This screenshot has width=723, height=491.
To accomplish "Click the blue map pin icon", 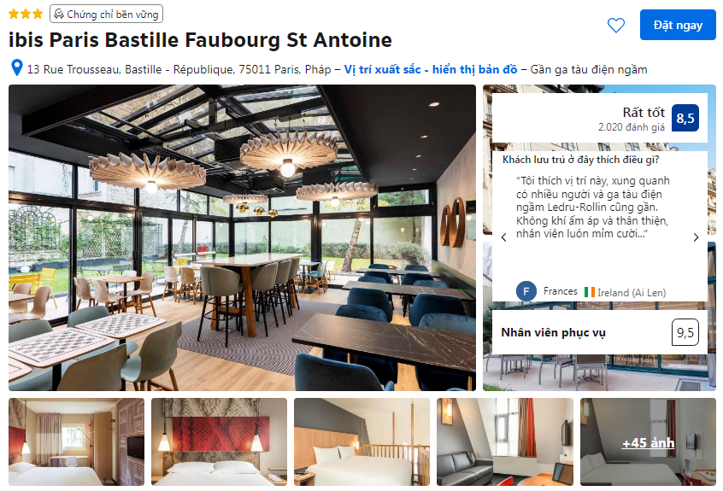I will (x=16, y=67).
